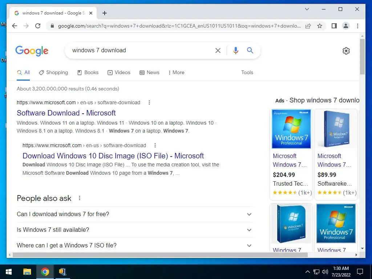Open the Windows Start menu
Viewport: 372px width, 279px height.
[9, 272]
